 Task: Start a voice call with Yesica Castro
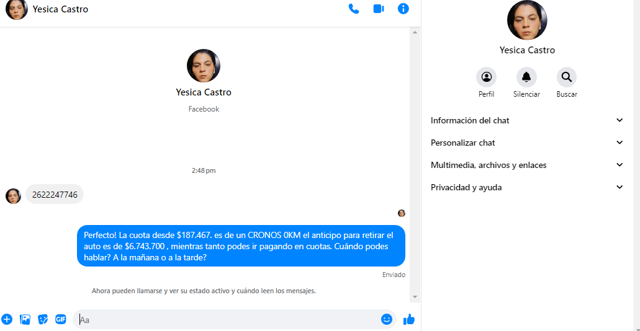[x=354, y=9]
